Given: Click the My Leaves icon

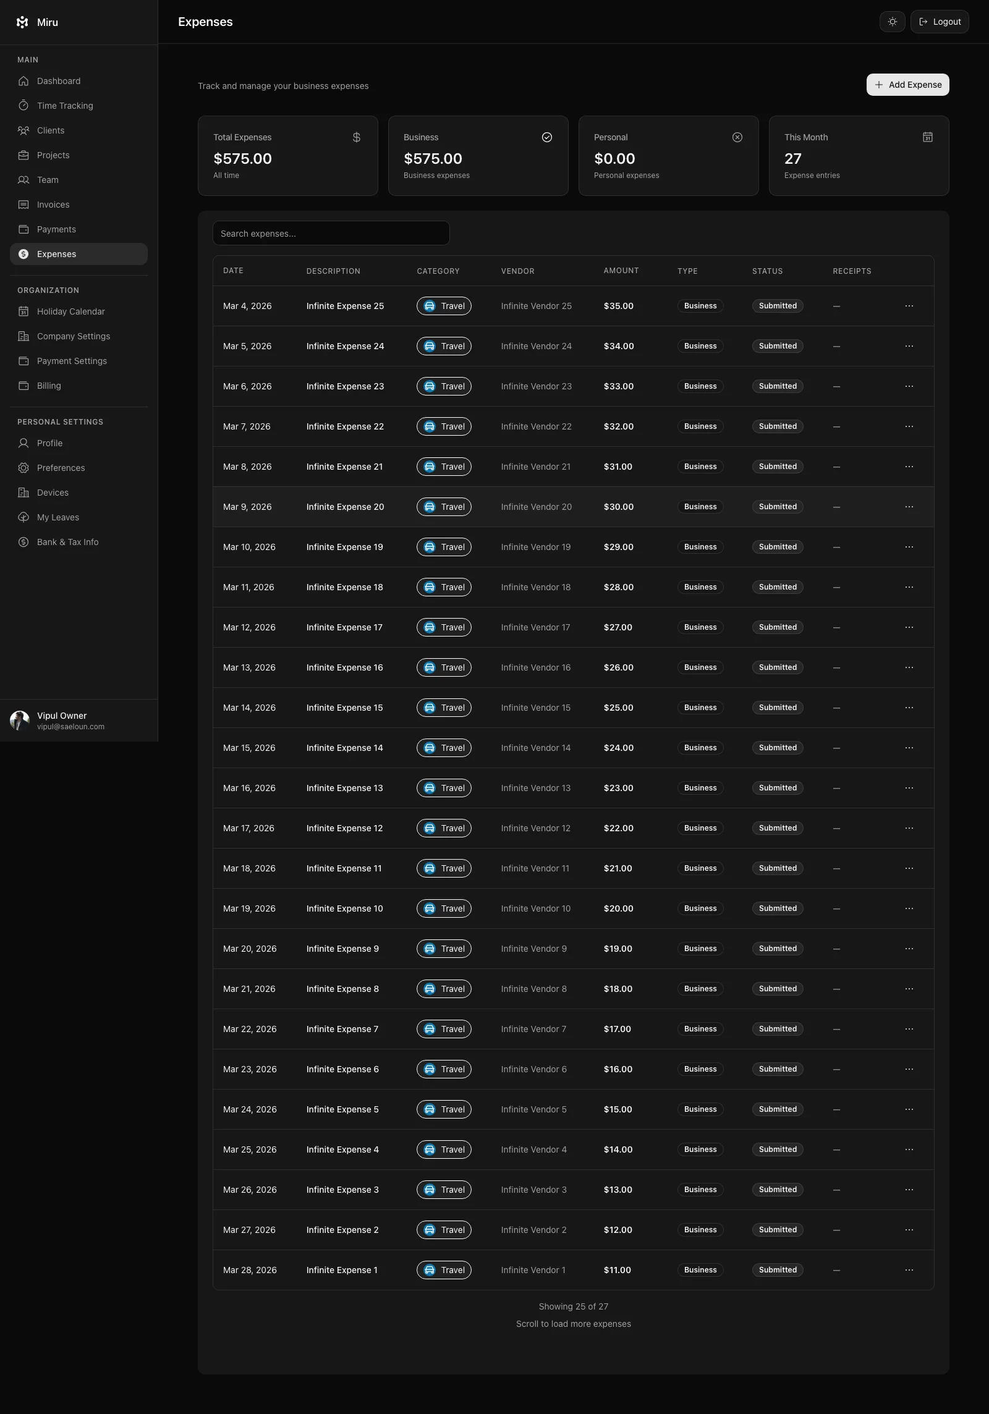Looking at the screenshot, I should [23, 517].
